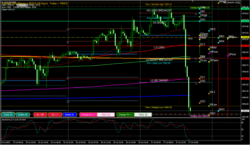Click the Delete All button
The image size is (250, 145).
pos(23,115)
